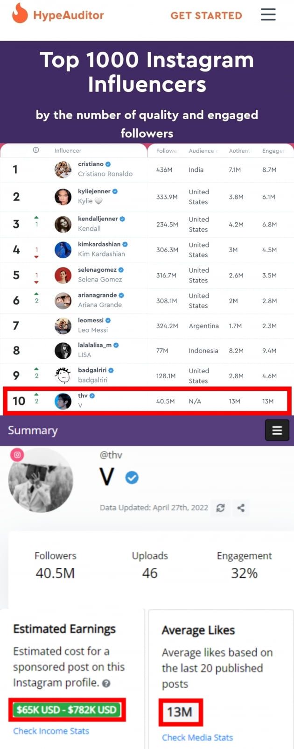Click the verified badge next to V
Viewport: 294px width, 749px height.
click(132, 477)
